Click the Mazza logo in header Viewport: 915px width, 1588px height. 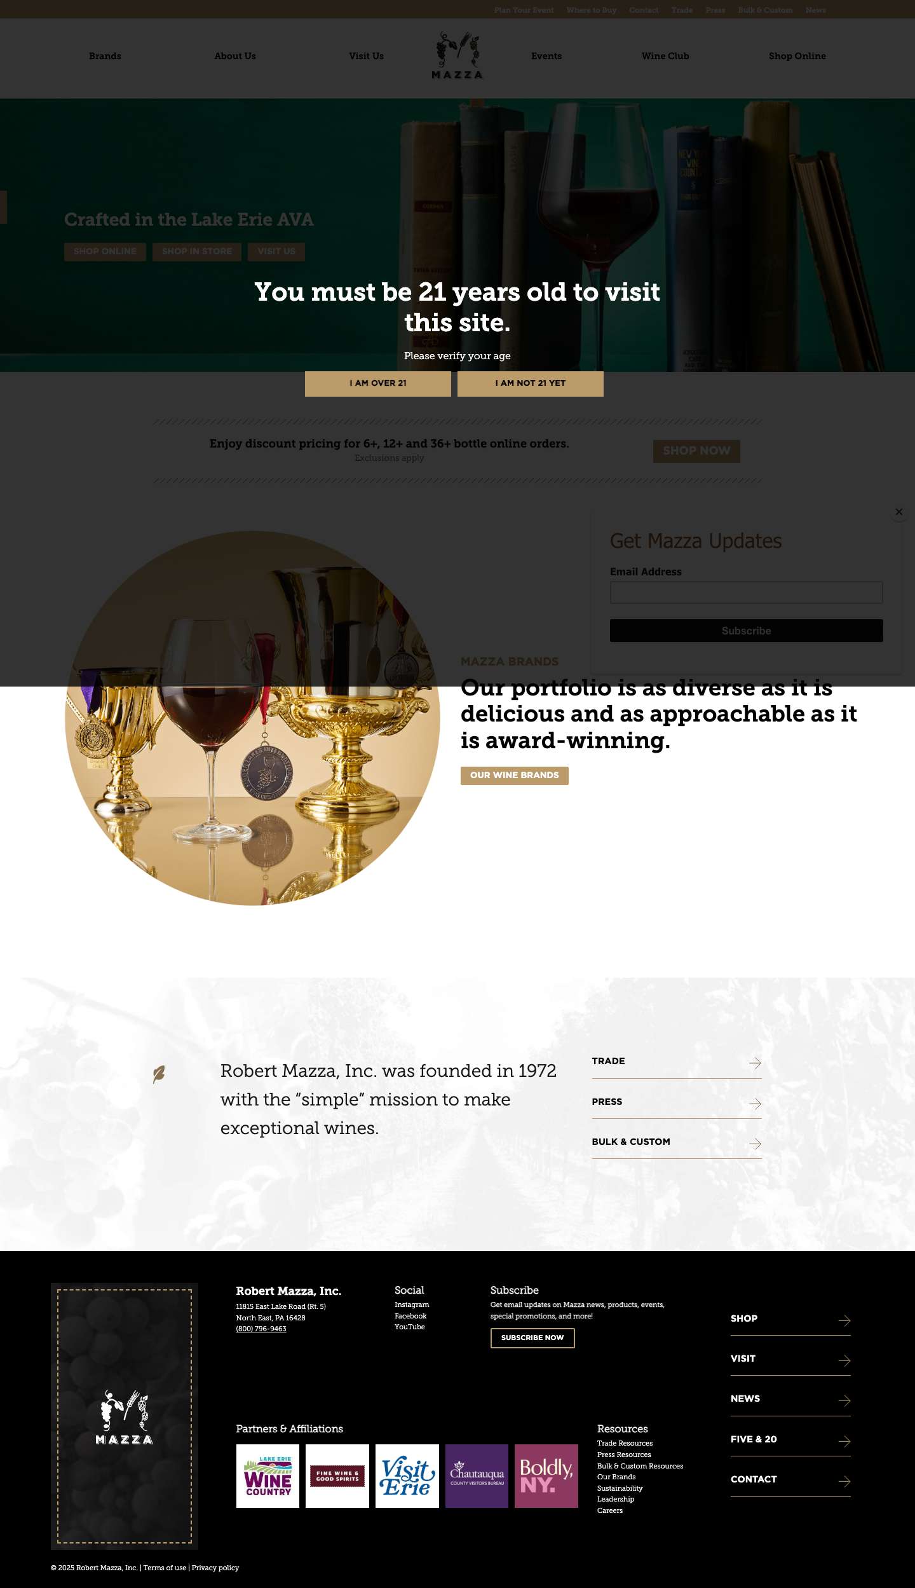coord(457,56)
